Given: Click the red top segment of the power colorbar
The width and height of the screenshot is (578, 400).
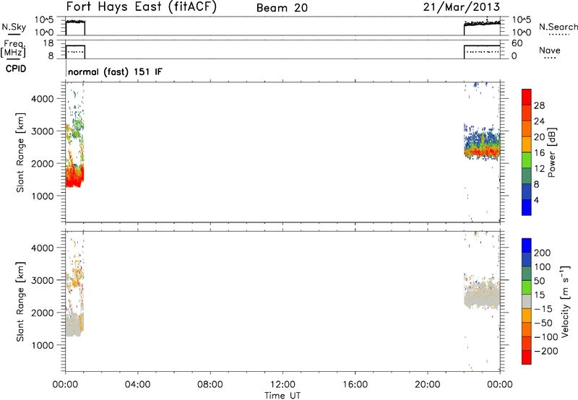Looking at the screenshot, I should pos(527,97).
